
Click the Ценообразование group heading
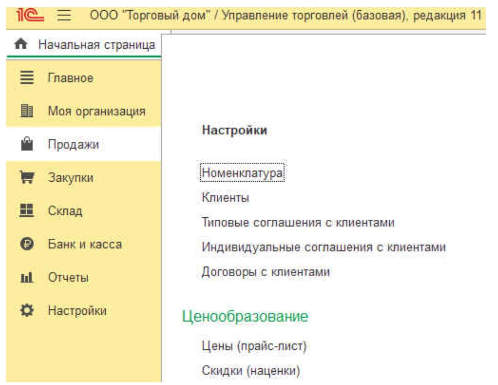click(245, 316)
